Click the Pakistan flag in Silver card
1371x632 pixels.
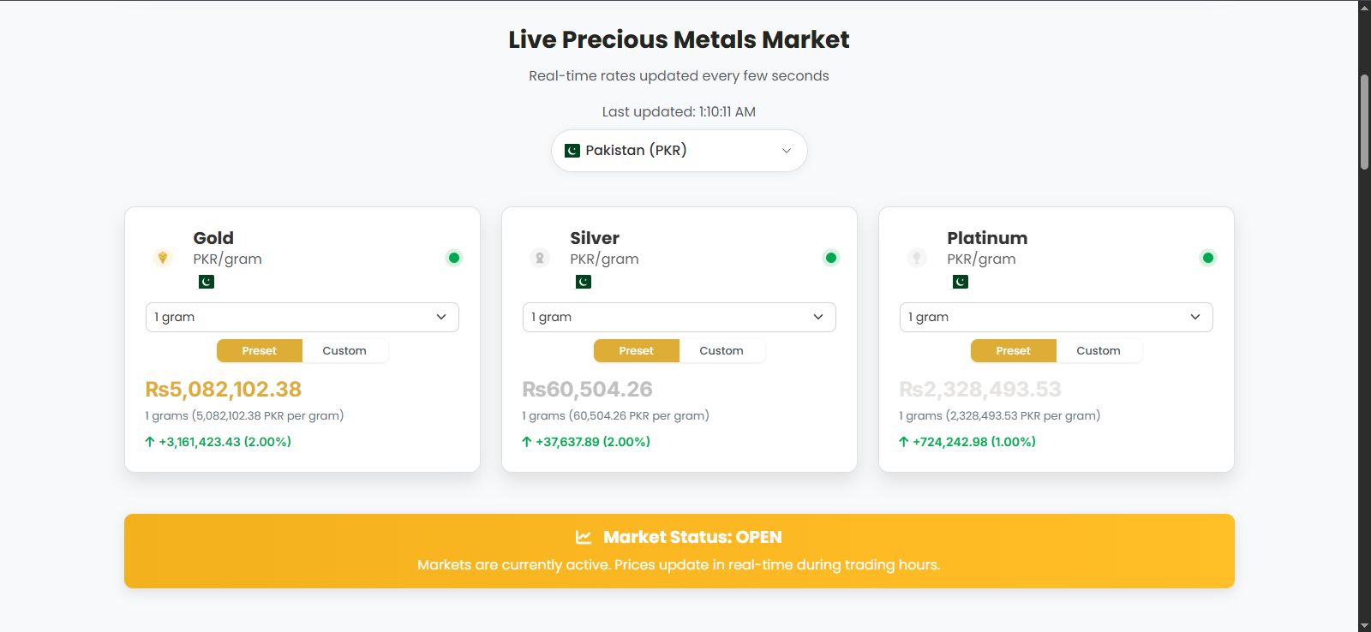(x=584, y=282)
